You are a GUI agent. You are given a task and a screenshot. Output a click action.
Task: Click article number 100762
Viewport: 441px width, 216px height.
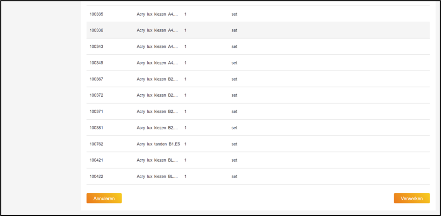(97, 144)
